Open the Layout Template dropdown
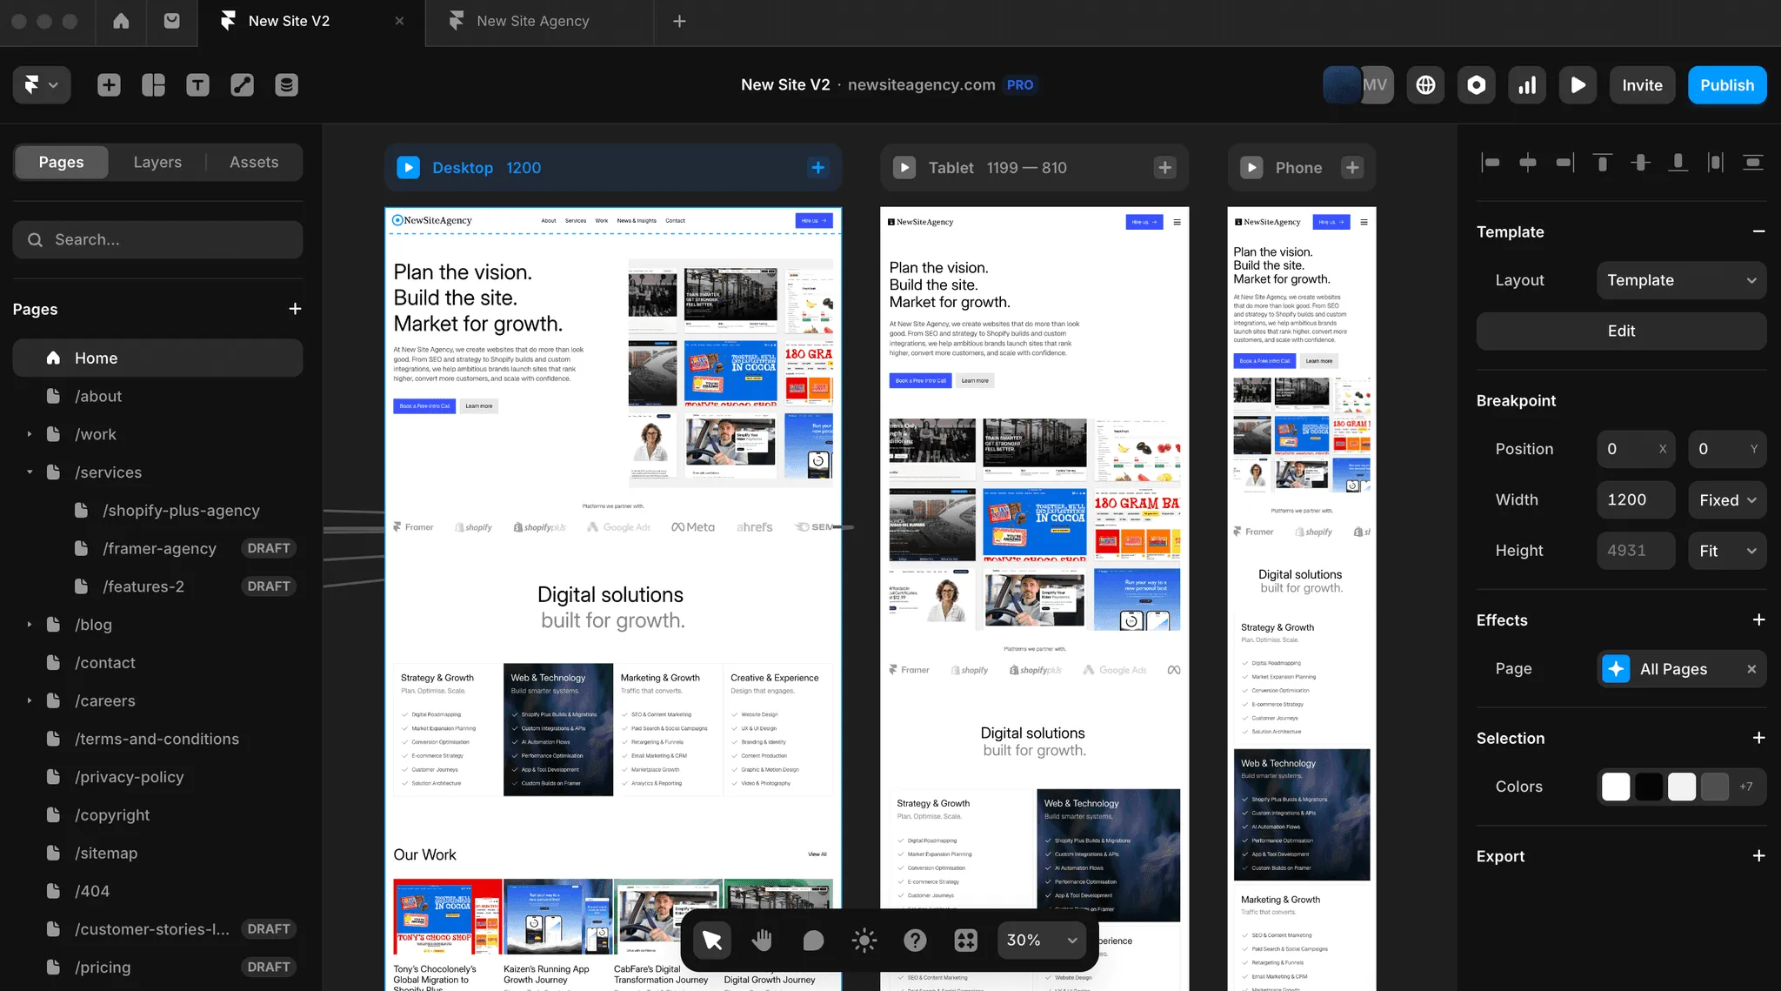This screenshot has height=991, width=1781. (1681, 280)
